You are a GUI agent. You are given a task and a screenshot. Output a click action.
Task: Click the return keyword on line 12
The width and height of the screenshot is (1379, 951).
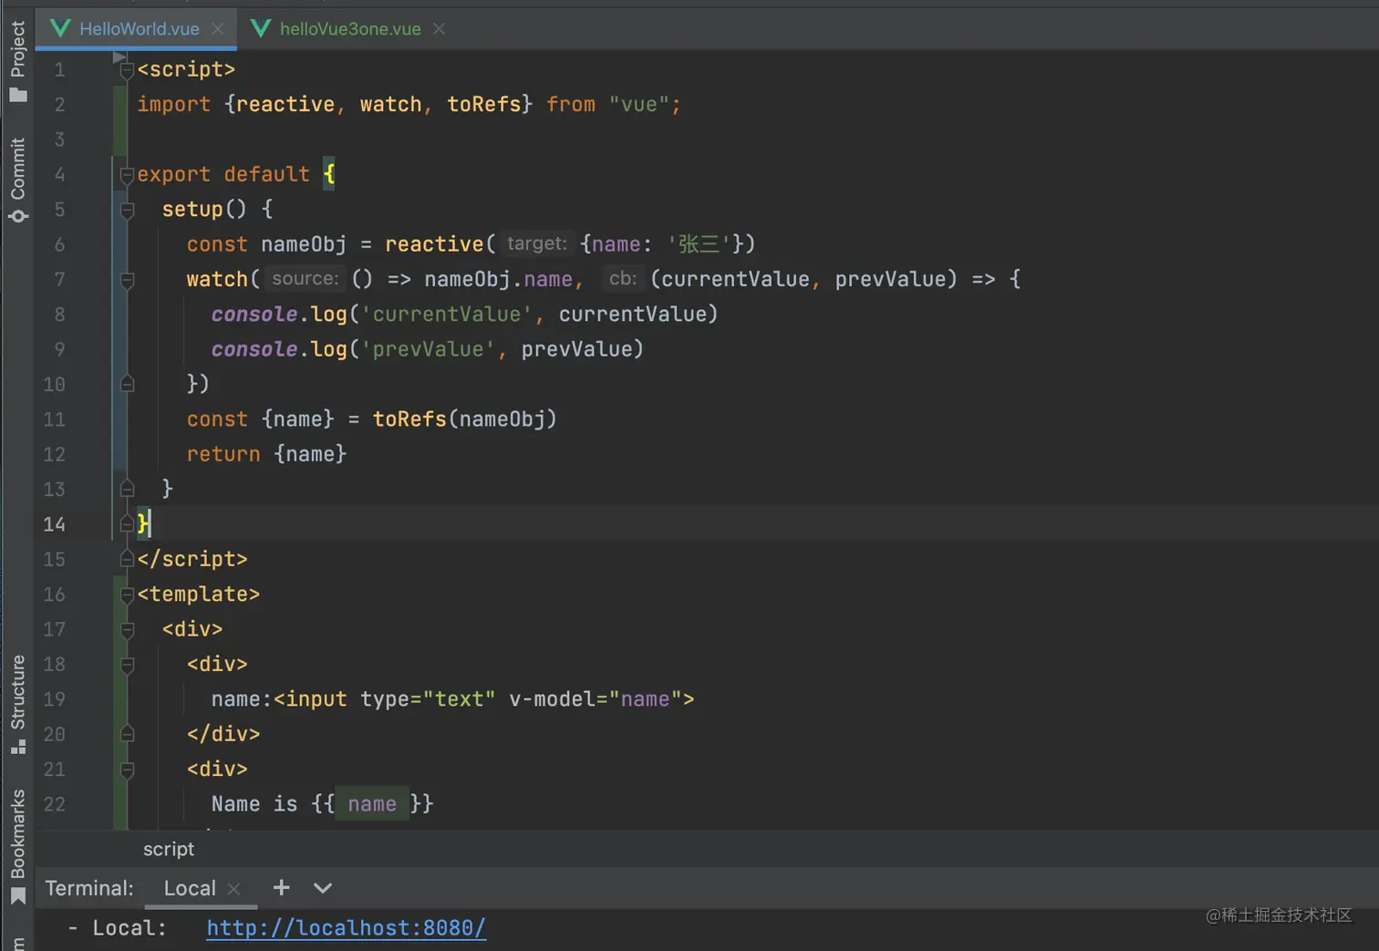pos(223,454)
